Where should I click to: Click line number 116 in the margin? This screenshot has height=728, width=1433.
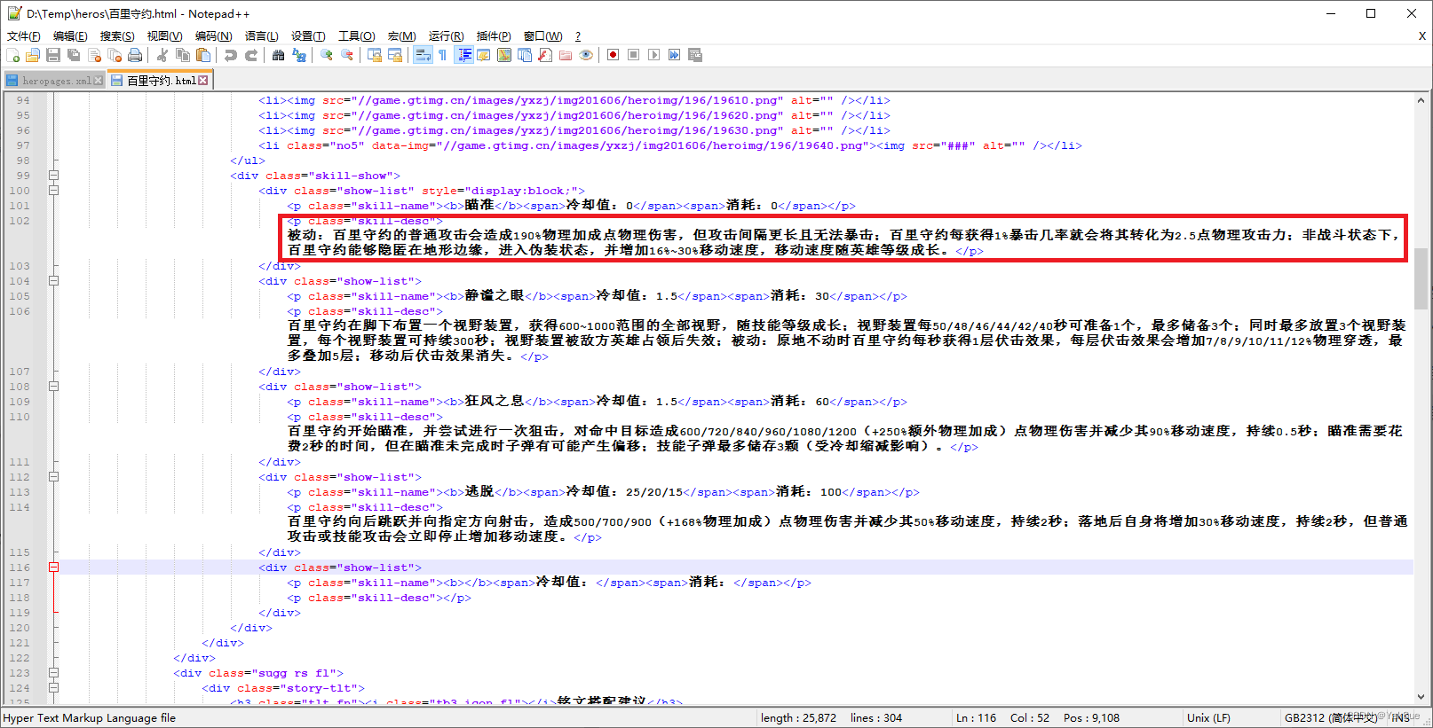tap(20, 568)
